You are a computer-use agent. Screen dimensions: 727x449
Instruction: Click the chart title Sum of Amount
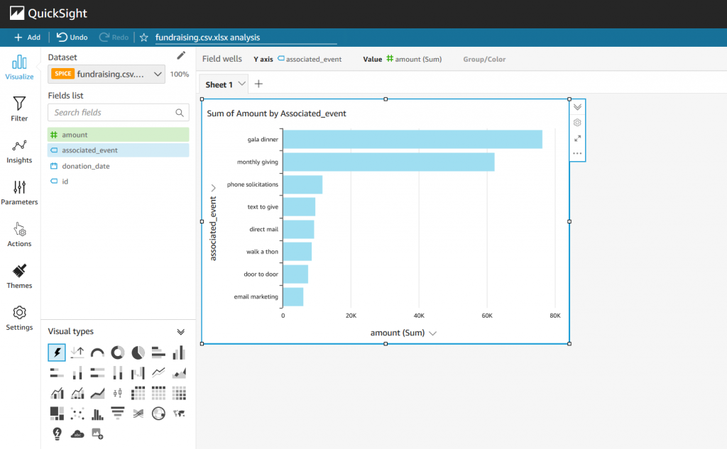point(276,113)
